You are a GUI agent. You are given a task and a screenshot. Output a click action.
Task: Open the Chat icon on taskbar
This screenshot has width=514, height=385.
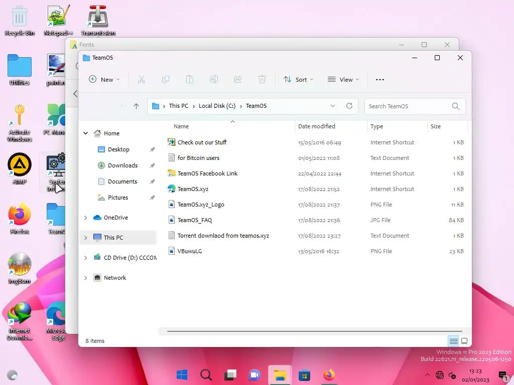(x=254, y=375)
